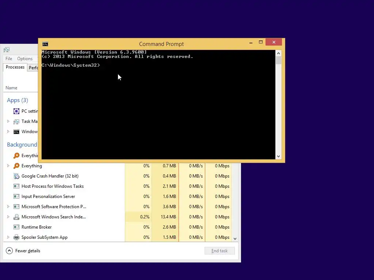The height and width of the screenshot is (280, 374).
Task: Switch to the Processes tab
Action: tap(15, 67)
